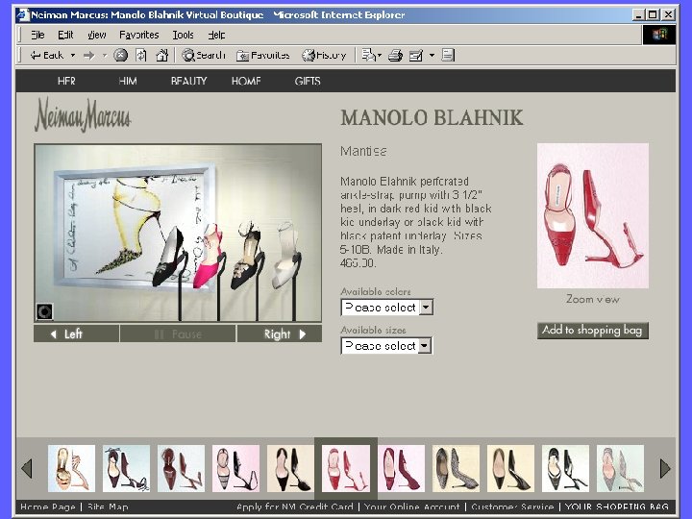Click the Neiman Marcus logo
Image resolution: width=692 pixels, height=519 pixels.
(x=83, y=114)
